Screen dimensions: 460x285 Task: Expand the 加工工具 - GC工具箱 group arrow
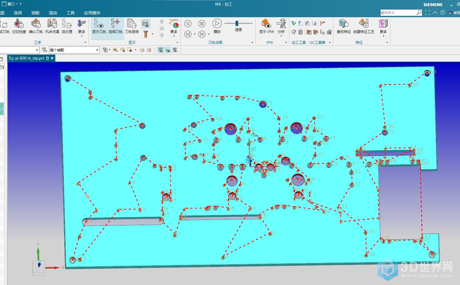(330, 42)
